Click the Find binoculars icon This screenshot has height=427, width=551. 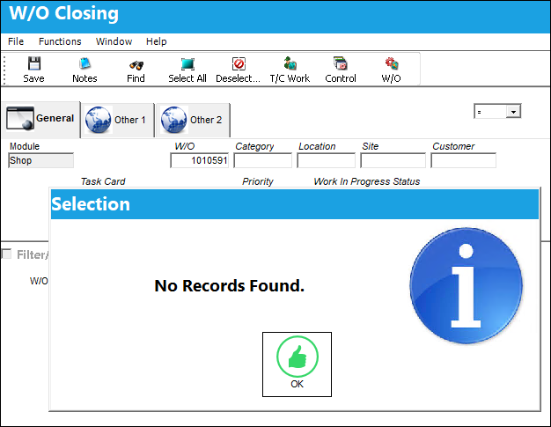(136, 64)
